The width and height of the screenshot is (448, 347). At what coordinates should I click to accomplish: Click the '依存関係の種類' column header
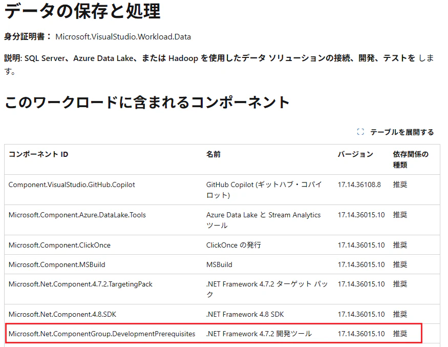pos(411,159)
